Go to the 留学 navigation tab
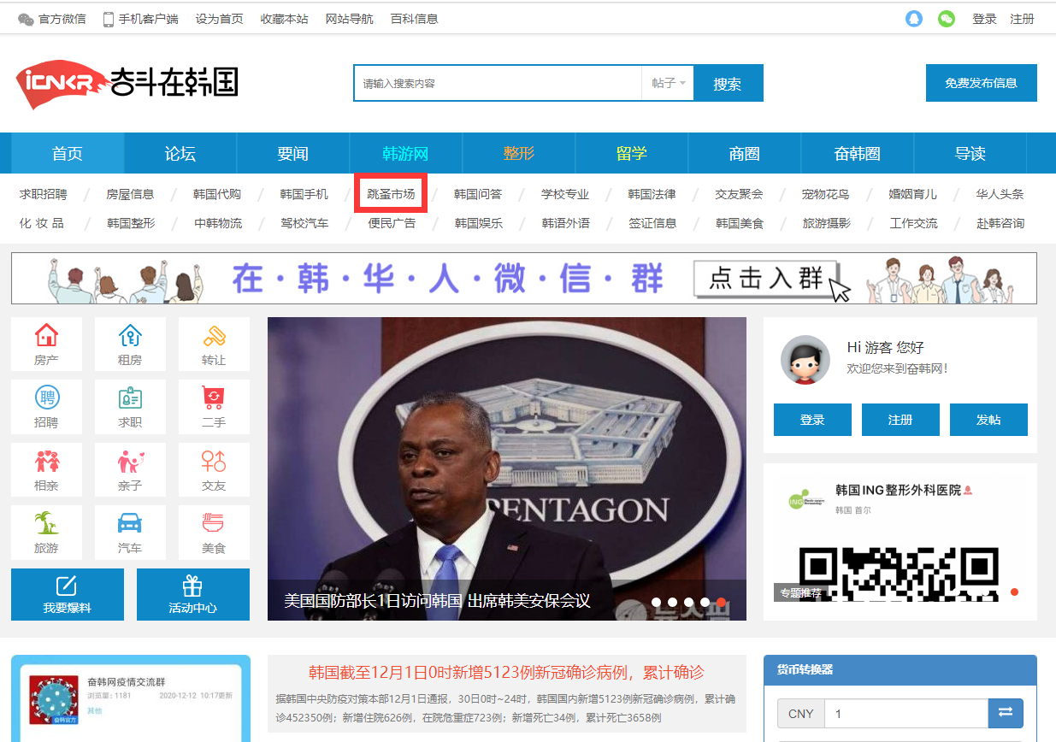 [x=632, y=154]
